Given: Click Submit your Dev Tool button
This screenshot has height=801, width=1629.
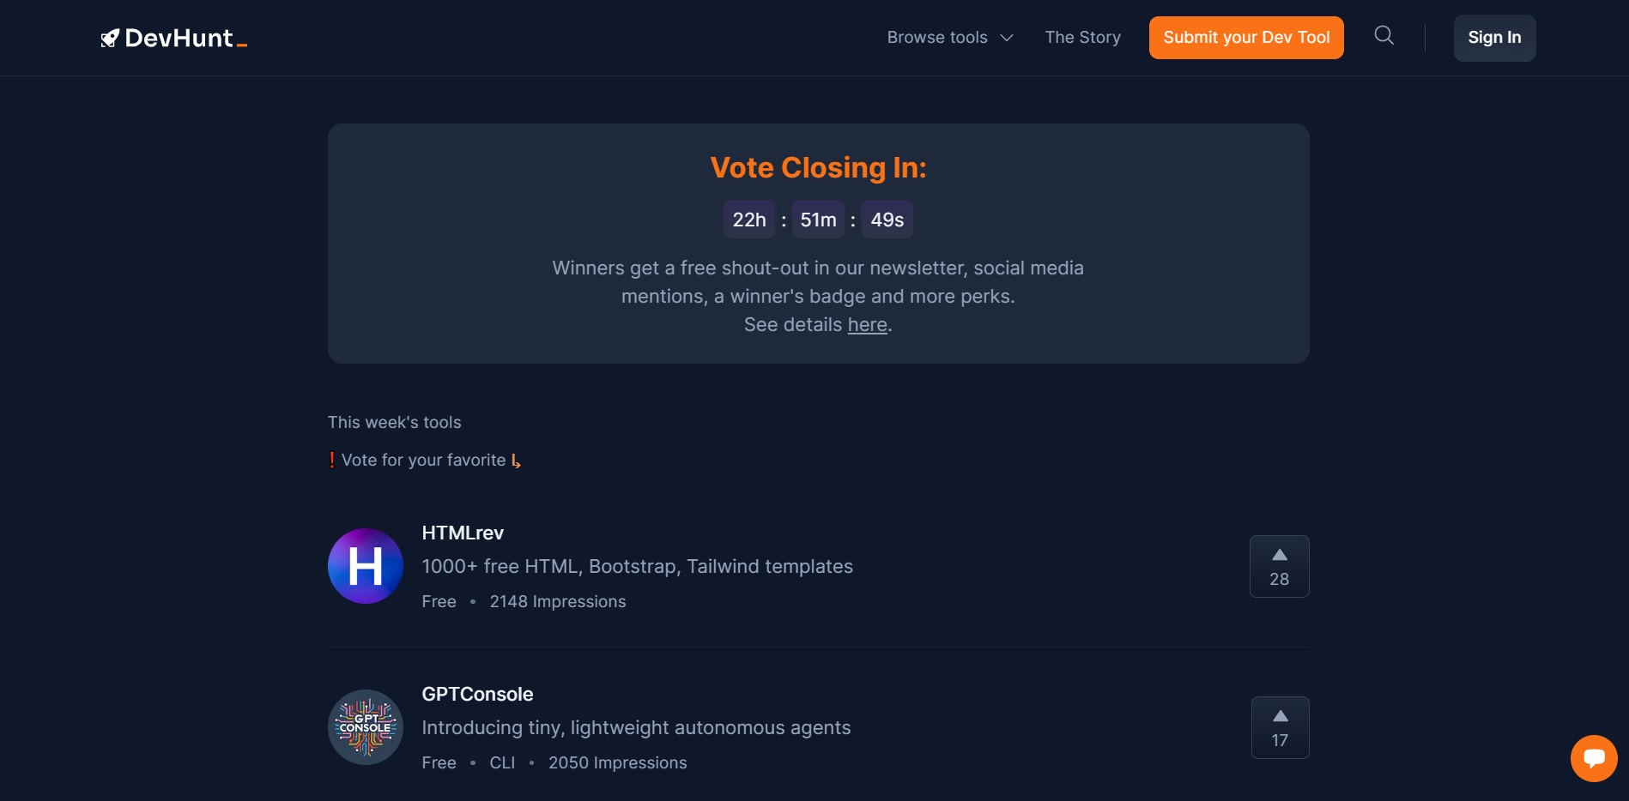Looking at the screenshot, I should tap(1246, 38).
